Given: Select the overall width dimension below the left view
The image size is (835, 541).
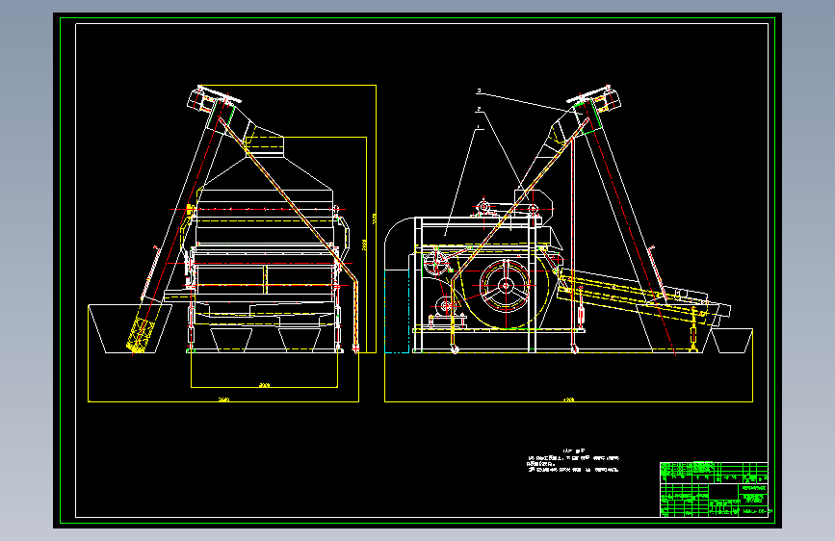Looking at the screenshot, I should (x=223, y=400).
